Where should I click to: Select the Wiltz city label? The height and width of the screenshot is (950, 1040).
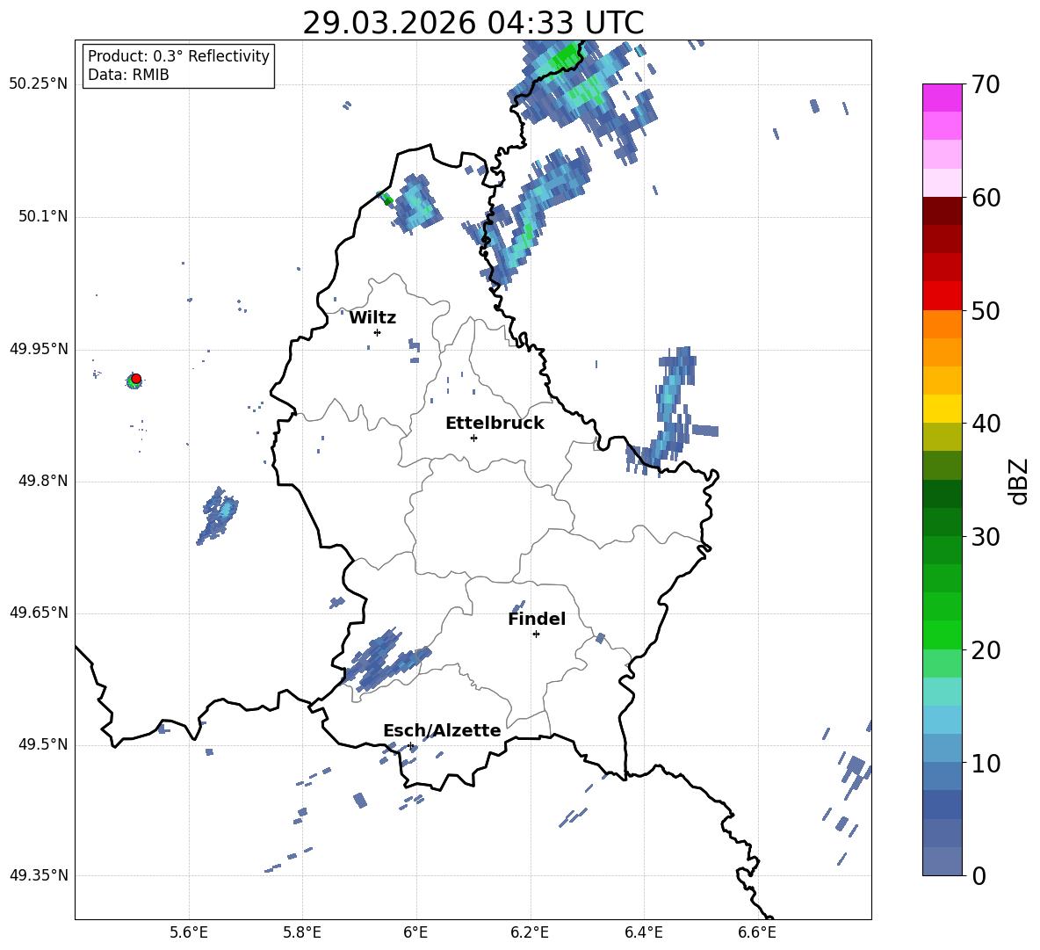[372, 318]
